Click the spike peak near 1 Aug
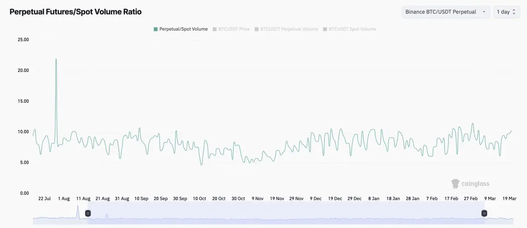Screen dimensions: 527x228 (x=56, y=59)
